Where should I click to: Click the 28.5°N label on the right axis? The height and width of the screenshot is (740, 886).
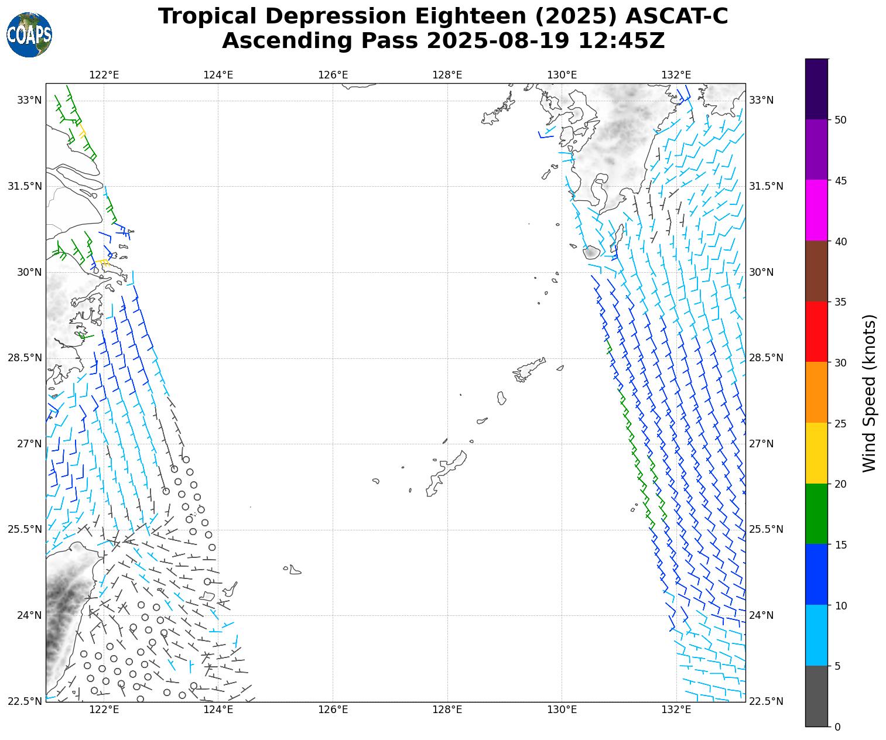coord(766,358)
